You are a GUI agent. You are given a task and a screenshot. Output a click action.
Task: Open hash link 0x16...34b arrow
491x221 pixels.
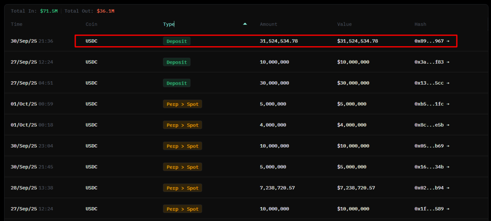[x=448, y=167]
